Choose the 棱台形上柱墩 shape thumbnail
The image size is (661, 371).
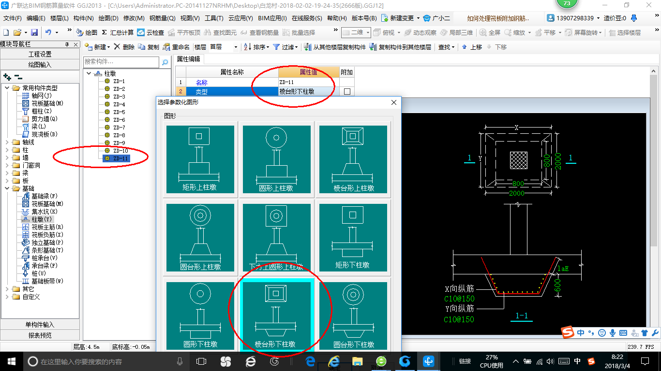click(353, 159)
